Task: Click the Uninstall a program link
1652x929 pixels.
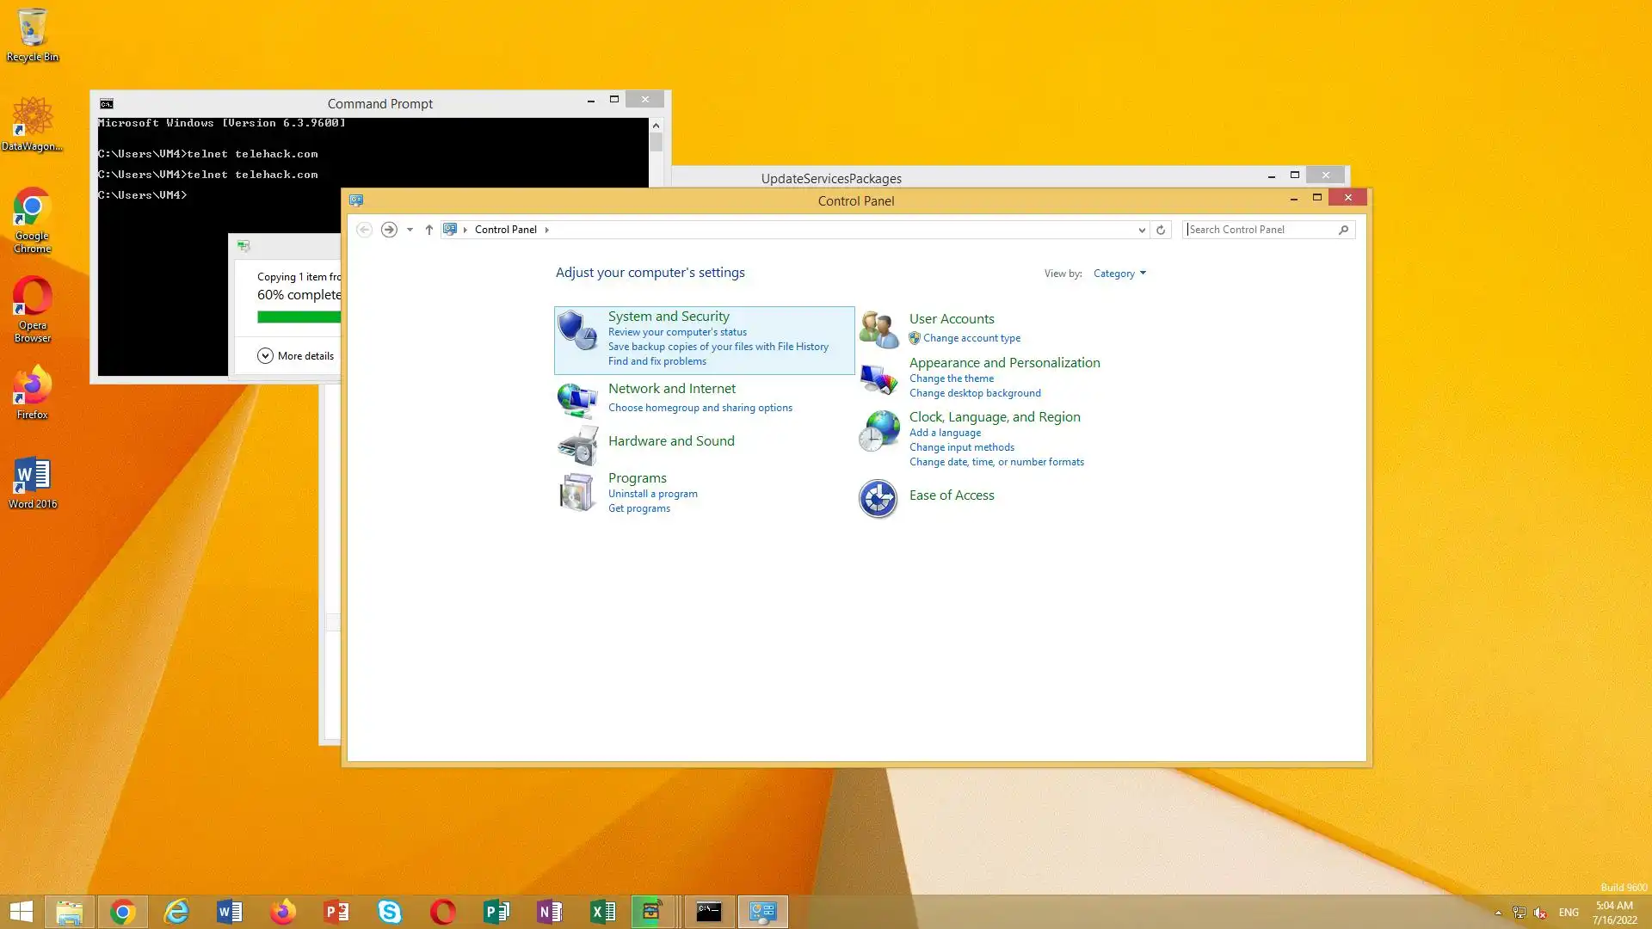Action: (652, 494)
